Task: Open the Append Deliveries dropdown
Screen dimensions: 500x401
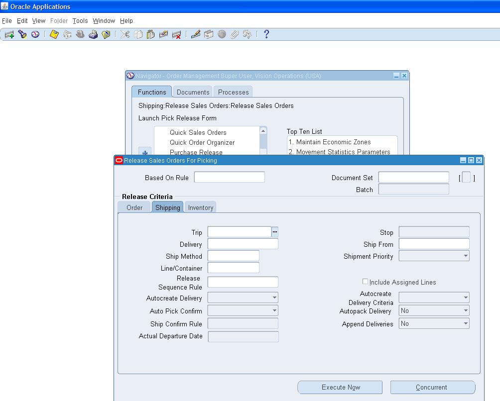Action: point(466,323)
